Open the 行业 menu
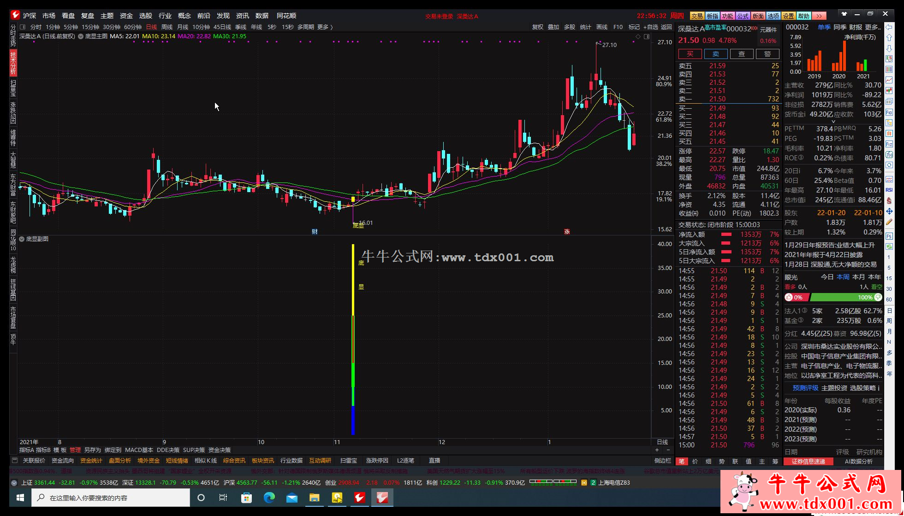The image size is (904, 516). pos(165,16)
